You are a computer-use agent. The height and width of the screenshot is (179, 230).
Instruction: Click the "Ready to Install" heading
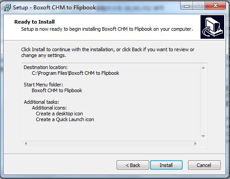(34, 22)
